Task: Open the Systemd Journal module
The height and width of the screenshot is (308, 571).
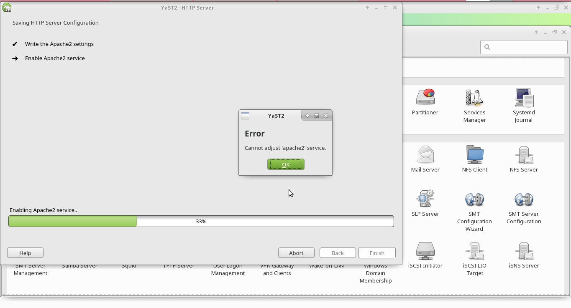Action: click(524, 106)
